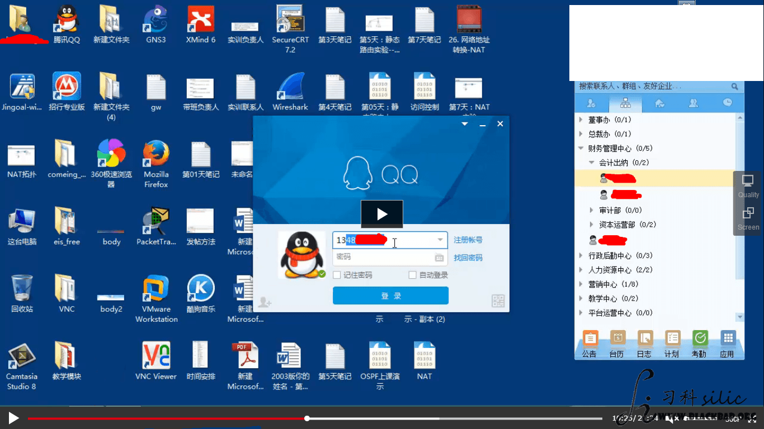764x429 pixels.
Task: Open the GNS3 desktop shortcut
Action: pyautogui.click(x=156, y=25)
